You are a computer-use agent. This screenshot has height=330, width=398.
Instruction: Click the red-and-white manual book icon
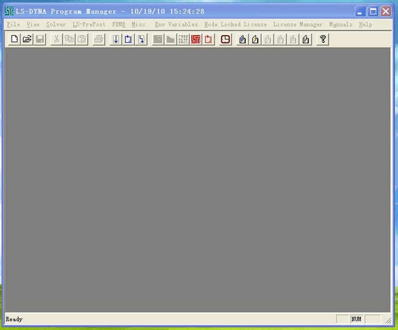click(305, 39)
